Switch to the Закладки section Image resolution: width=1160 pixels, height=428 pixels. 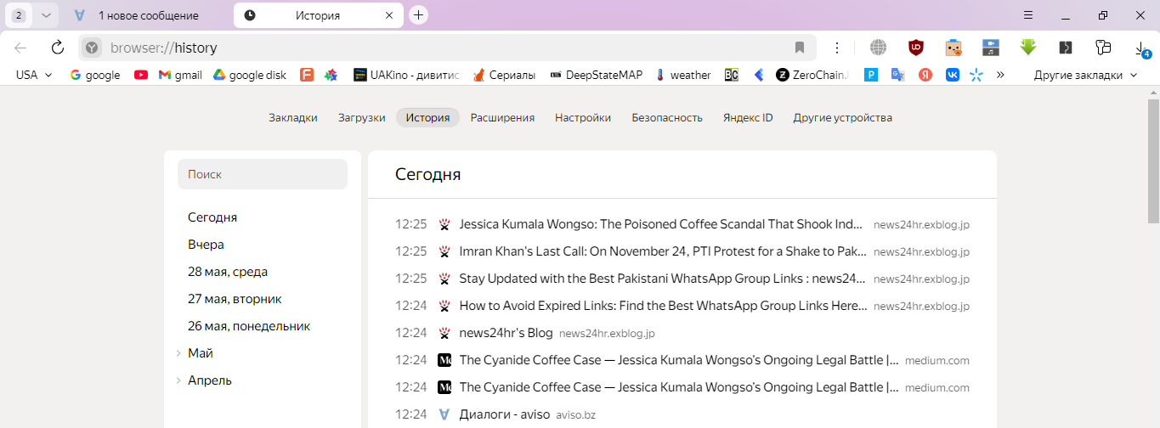tap(293, 118)
